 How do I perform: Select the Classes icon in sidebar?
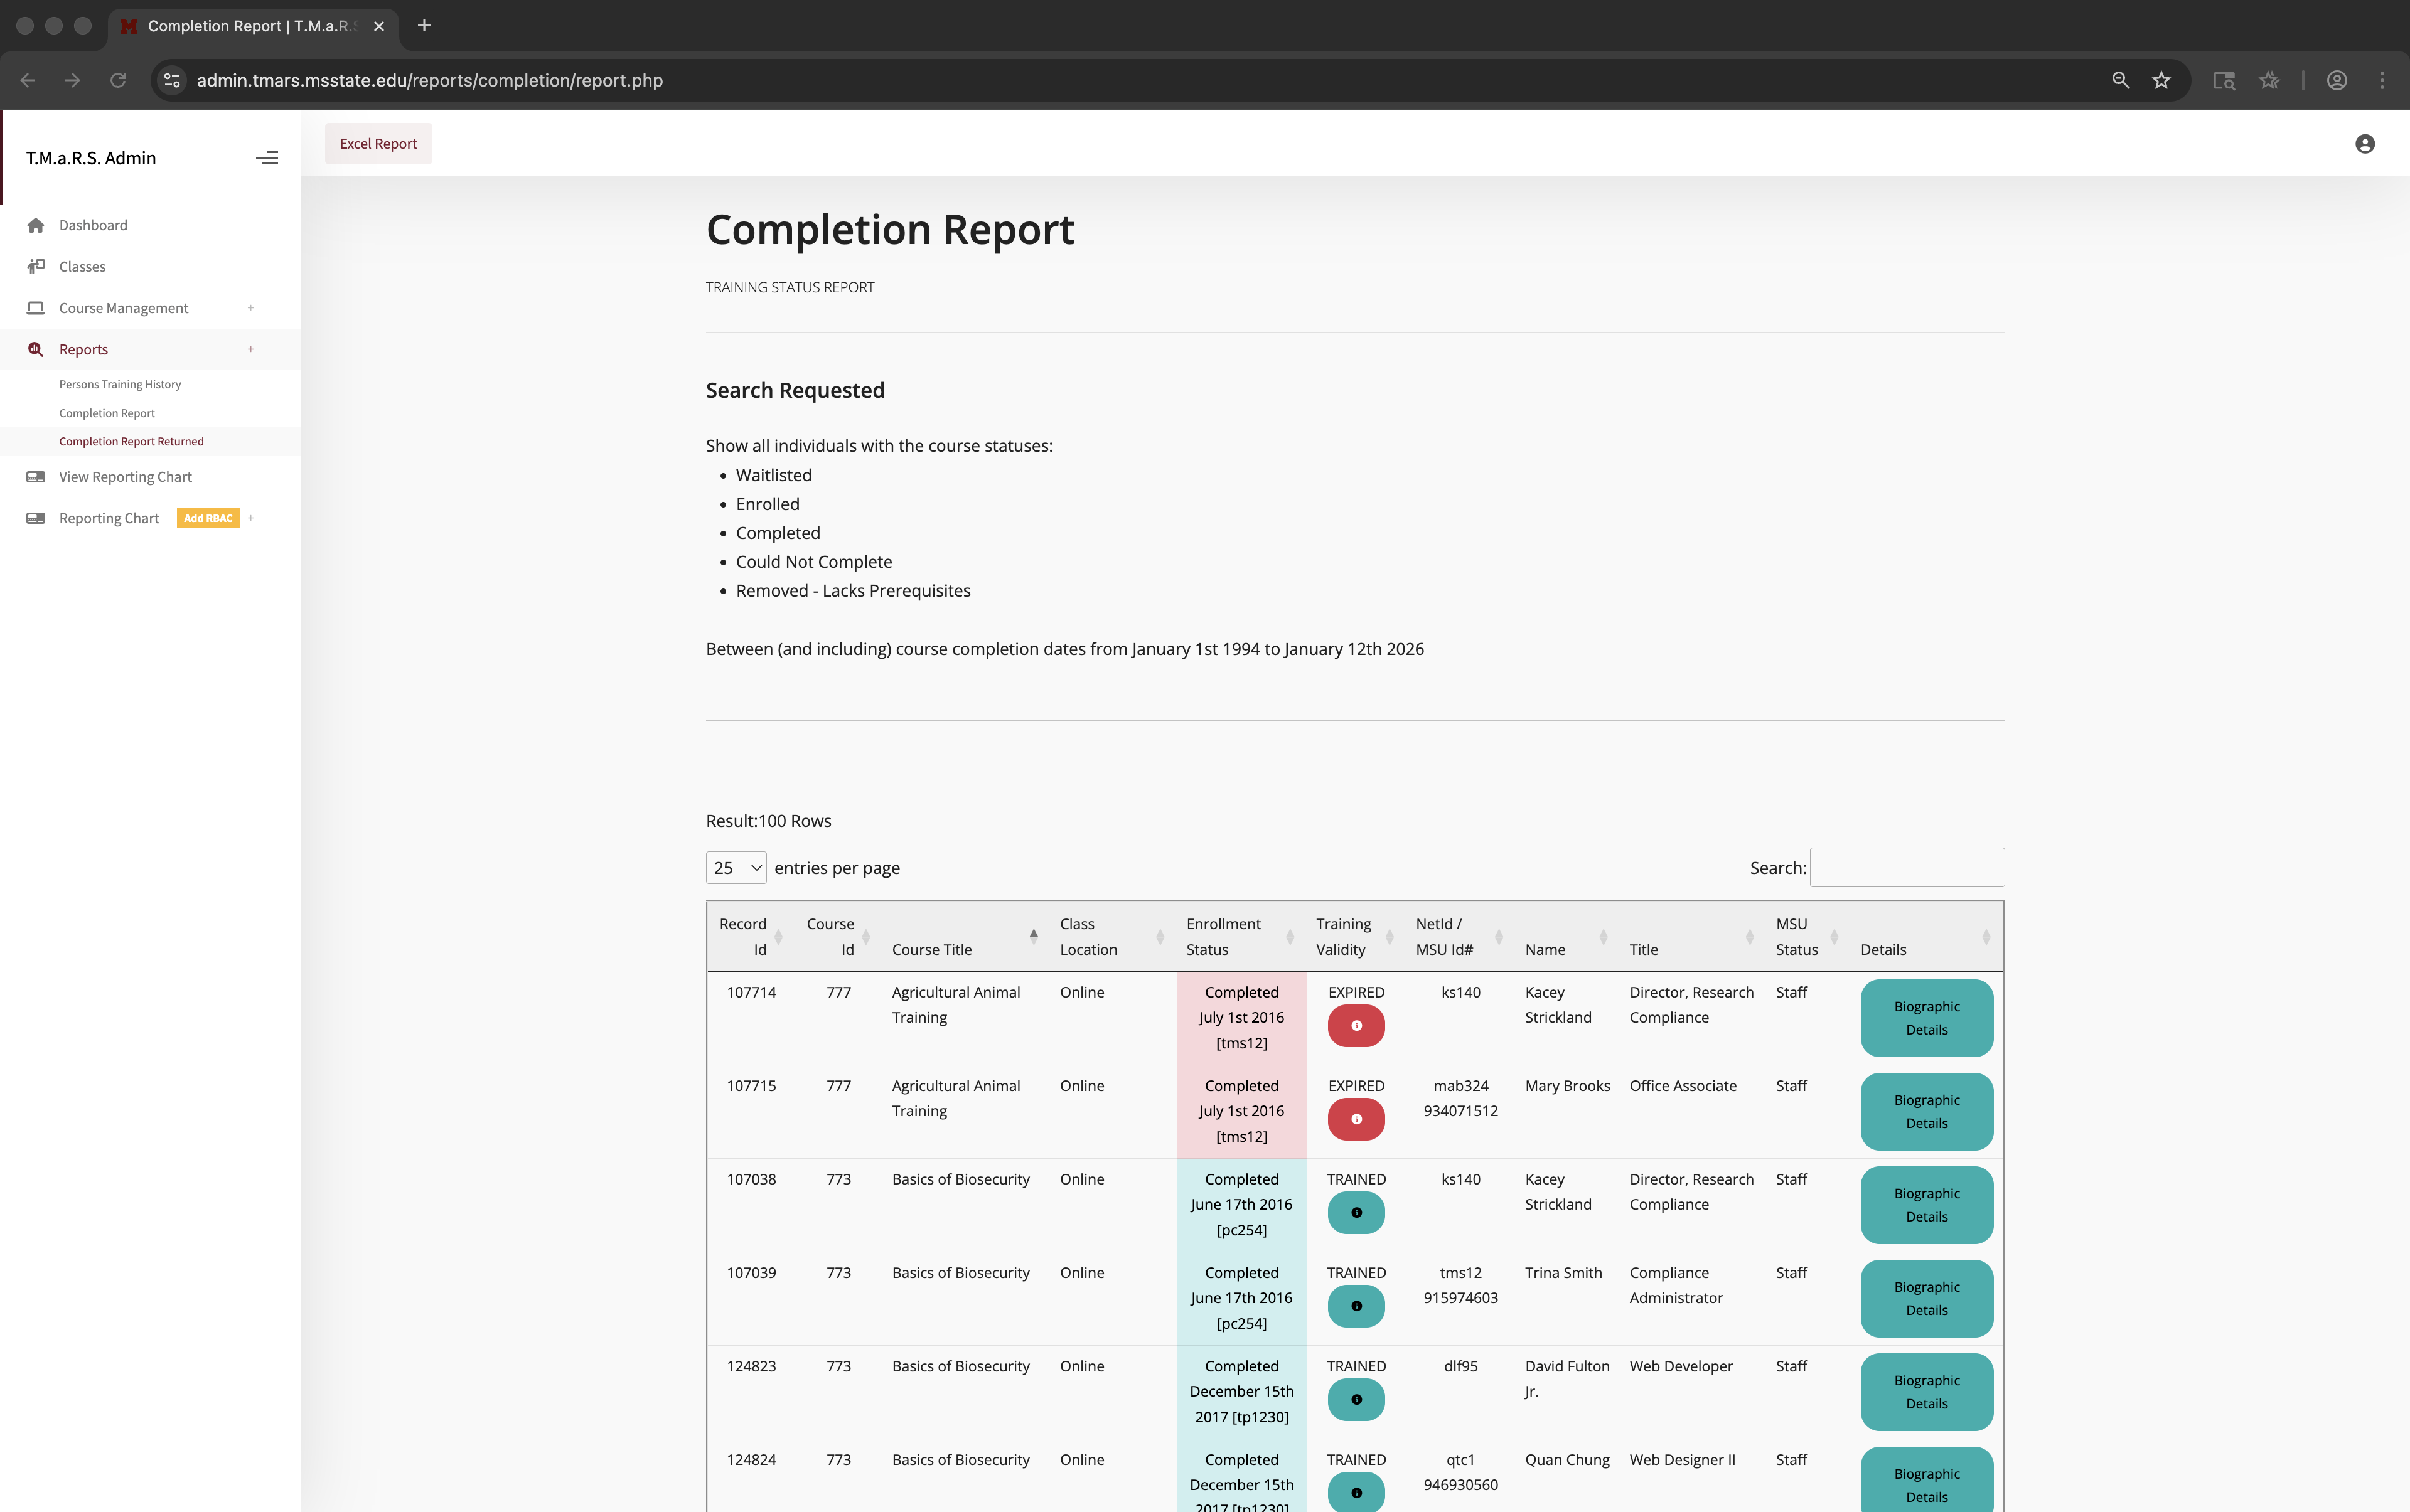[x=37, y=266]
